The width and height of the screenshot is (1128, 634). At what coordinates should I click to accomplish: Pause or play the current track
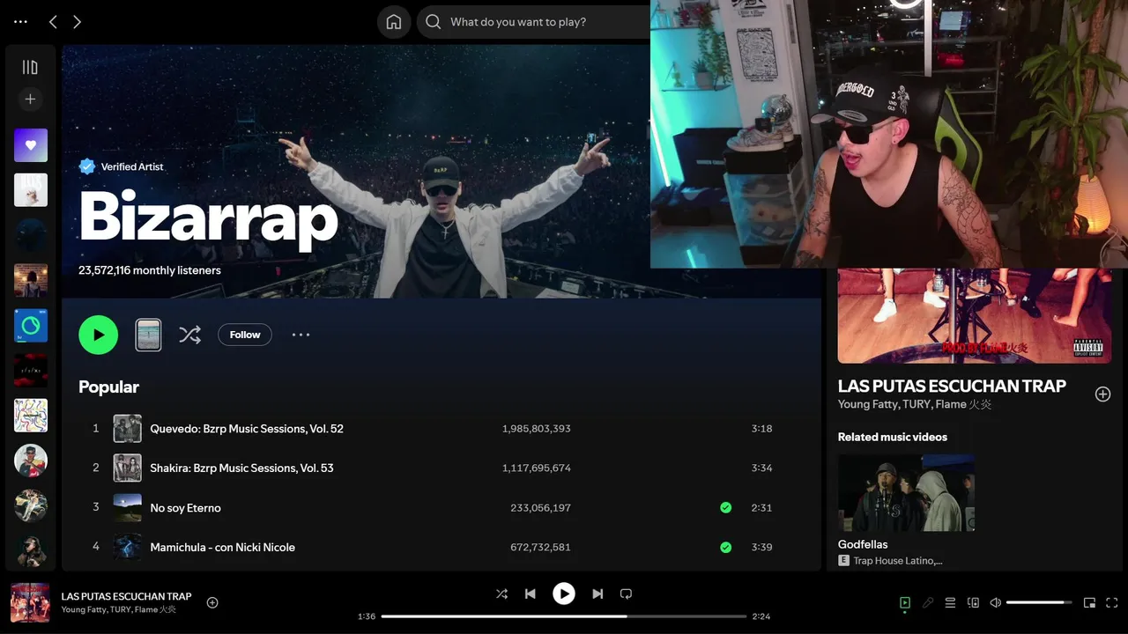pos(564,594)
